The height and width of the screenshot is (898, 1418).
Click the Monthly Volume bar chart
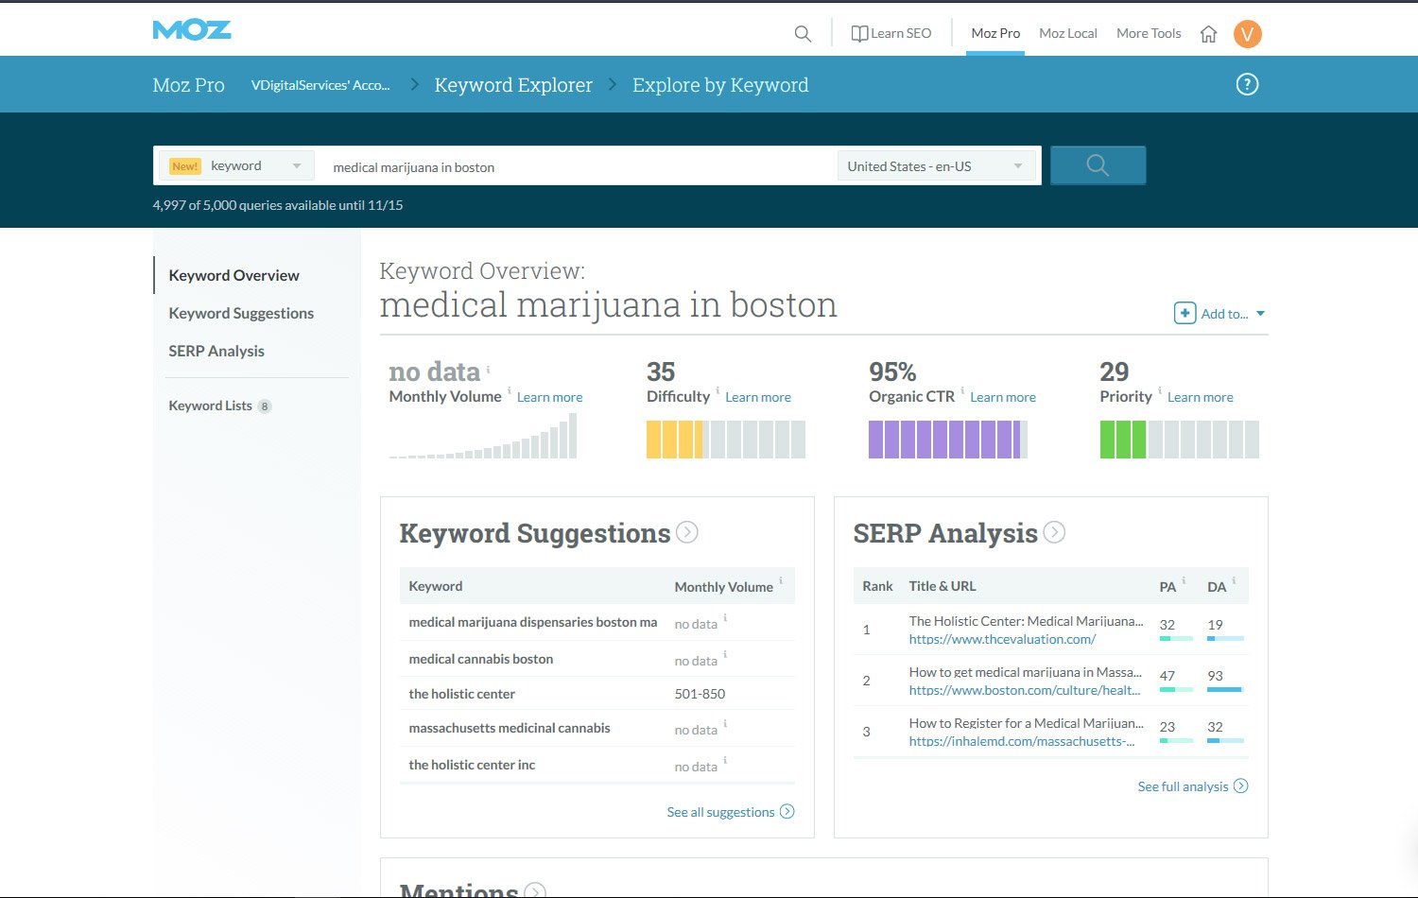point(483,436)
